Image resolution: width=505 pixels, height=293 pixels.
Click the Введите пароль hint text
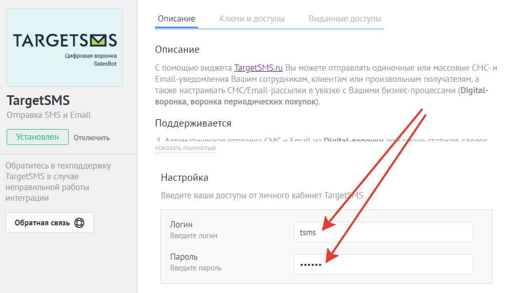click(196, 268)
